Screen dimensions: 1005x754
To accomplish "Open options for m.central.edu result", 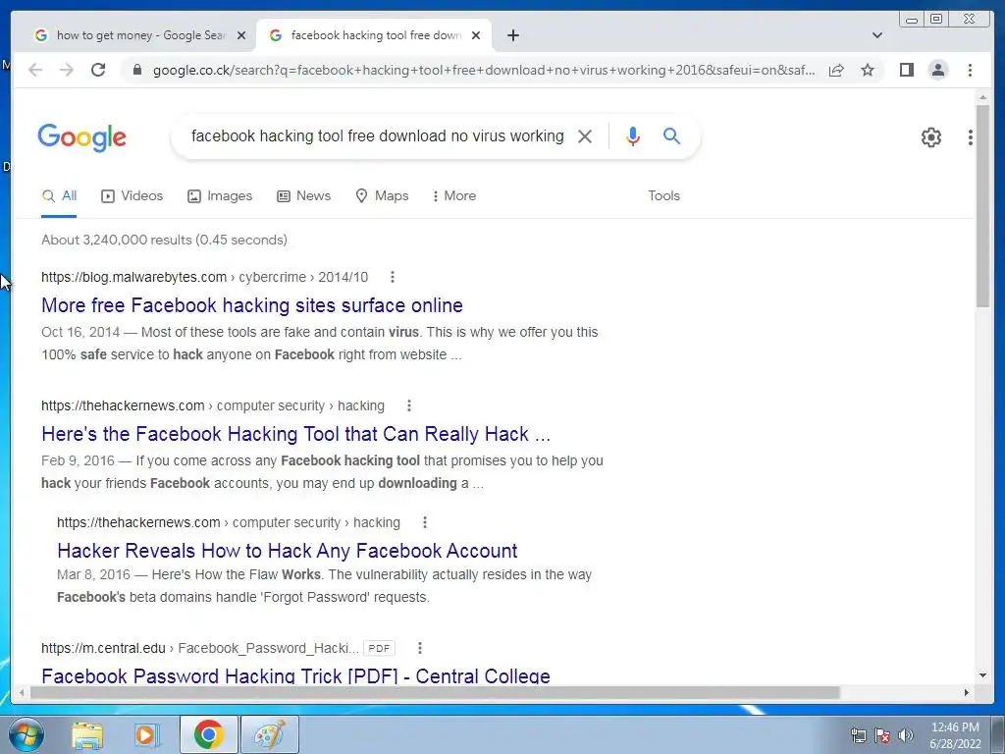I will (x=420, y=648).
